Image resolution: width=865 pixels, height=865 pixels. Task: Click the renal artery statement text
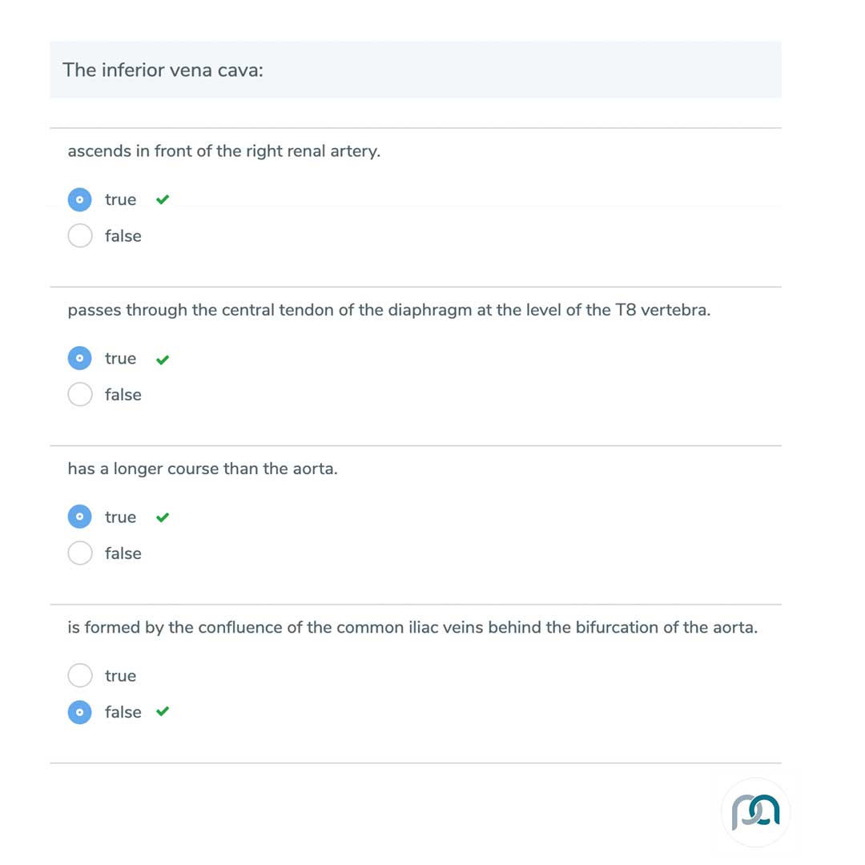224,151
